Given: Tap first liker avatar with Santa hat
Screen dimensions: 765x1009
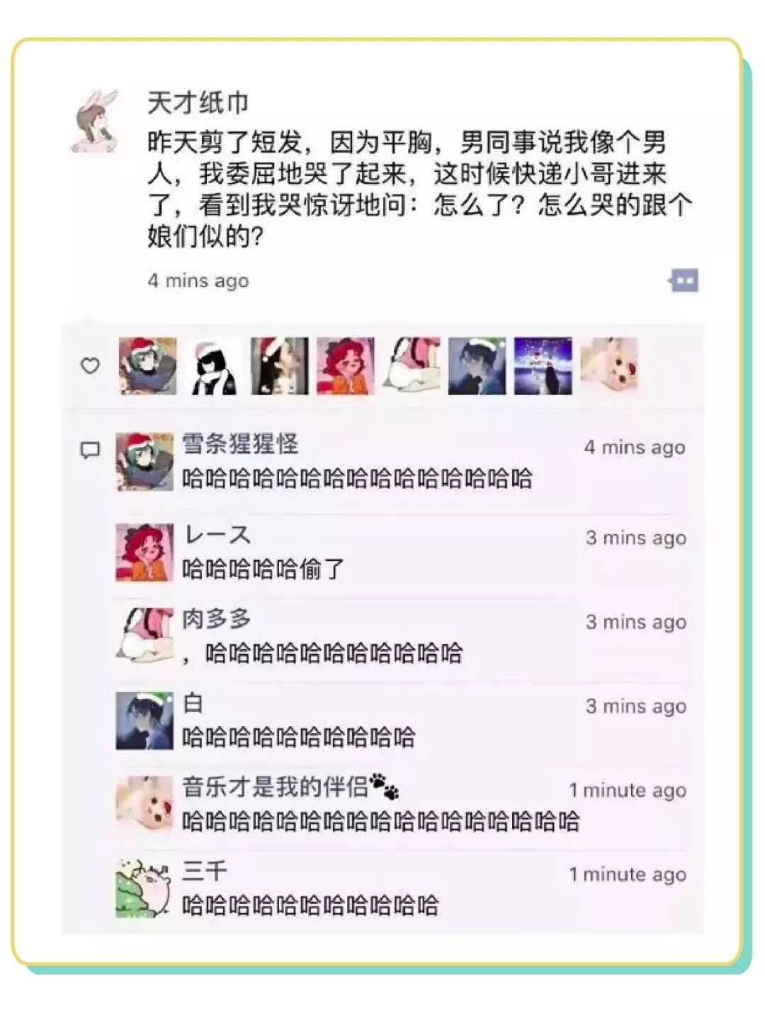Looking at the screenshot, I should click(x=147, y=366).
